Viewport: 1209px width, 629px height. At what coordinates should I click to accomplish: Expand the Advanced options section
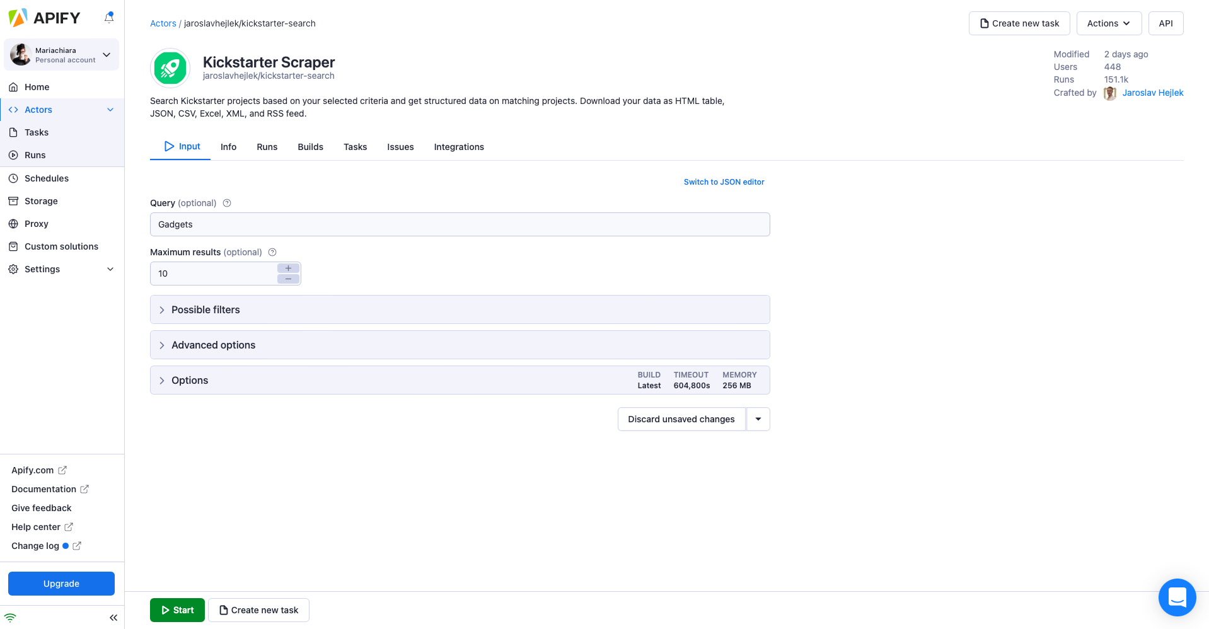coord(213,345)
